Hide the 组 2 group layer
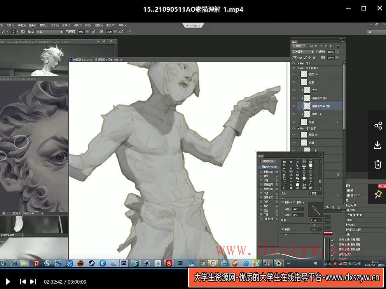Screen dimensions: 386x289 (x=293, y=63)
